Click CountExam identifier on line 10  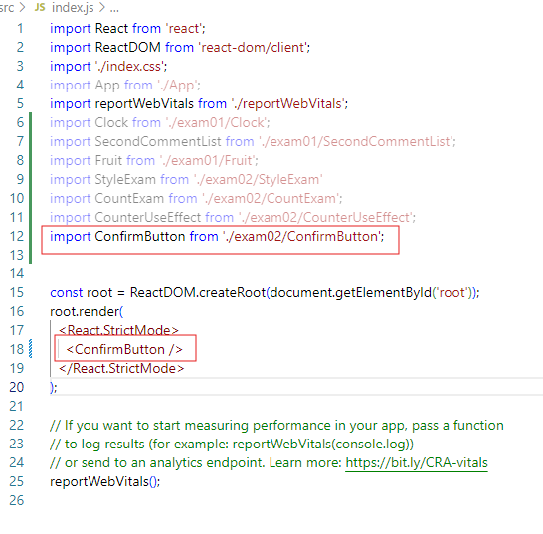pyautogui.click(x=129, y=199)
